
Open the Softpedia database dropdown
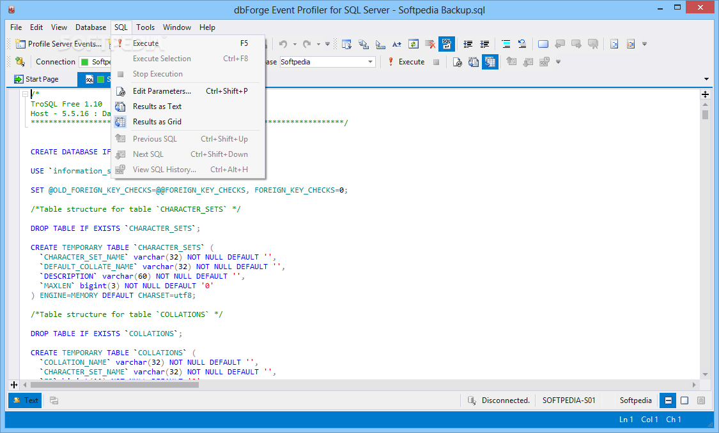[x=370, y=62]
